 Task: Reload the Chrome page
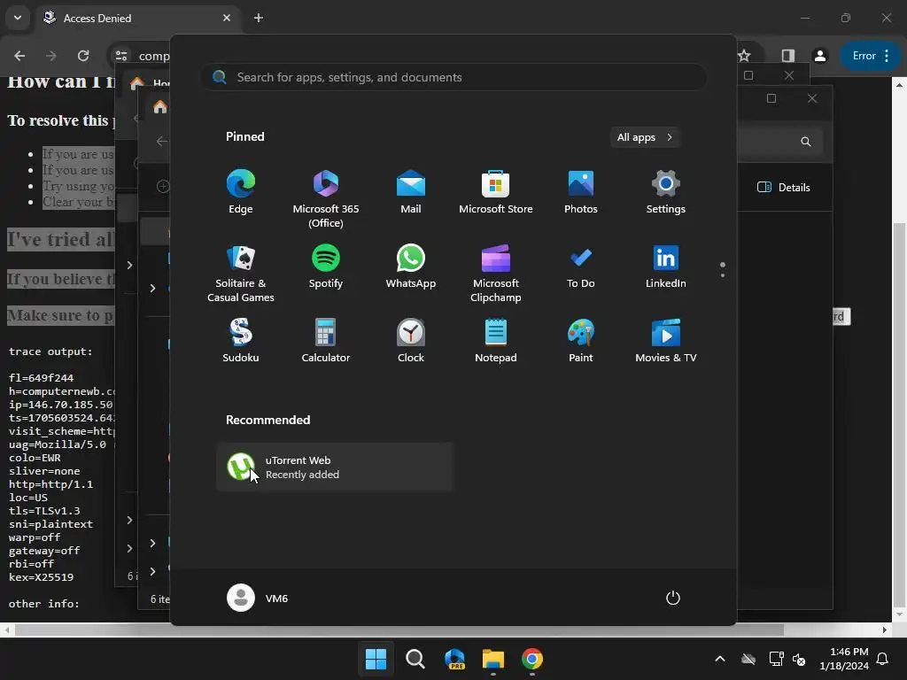click(x=83, y=56)
